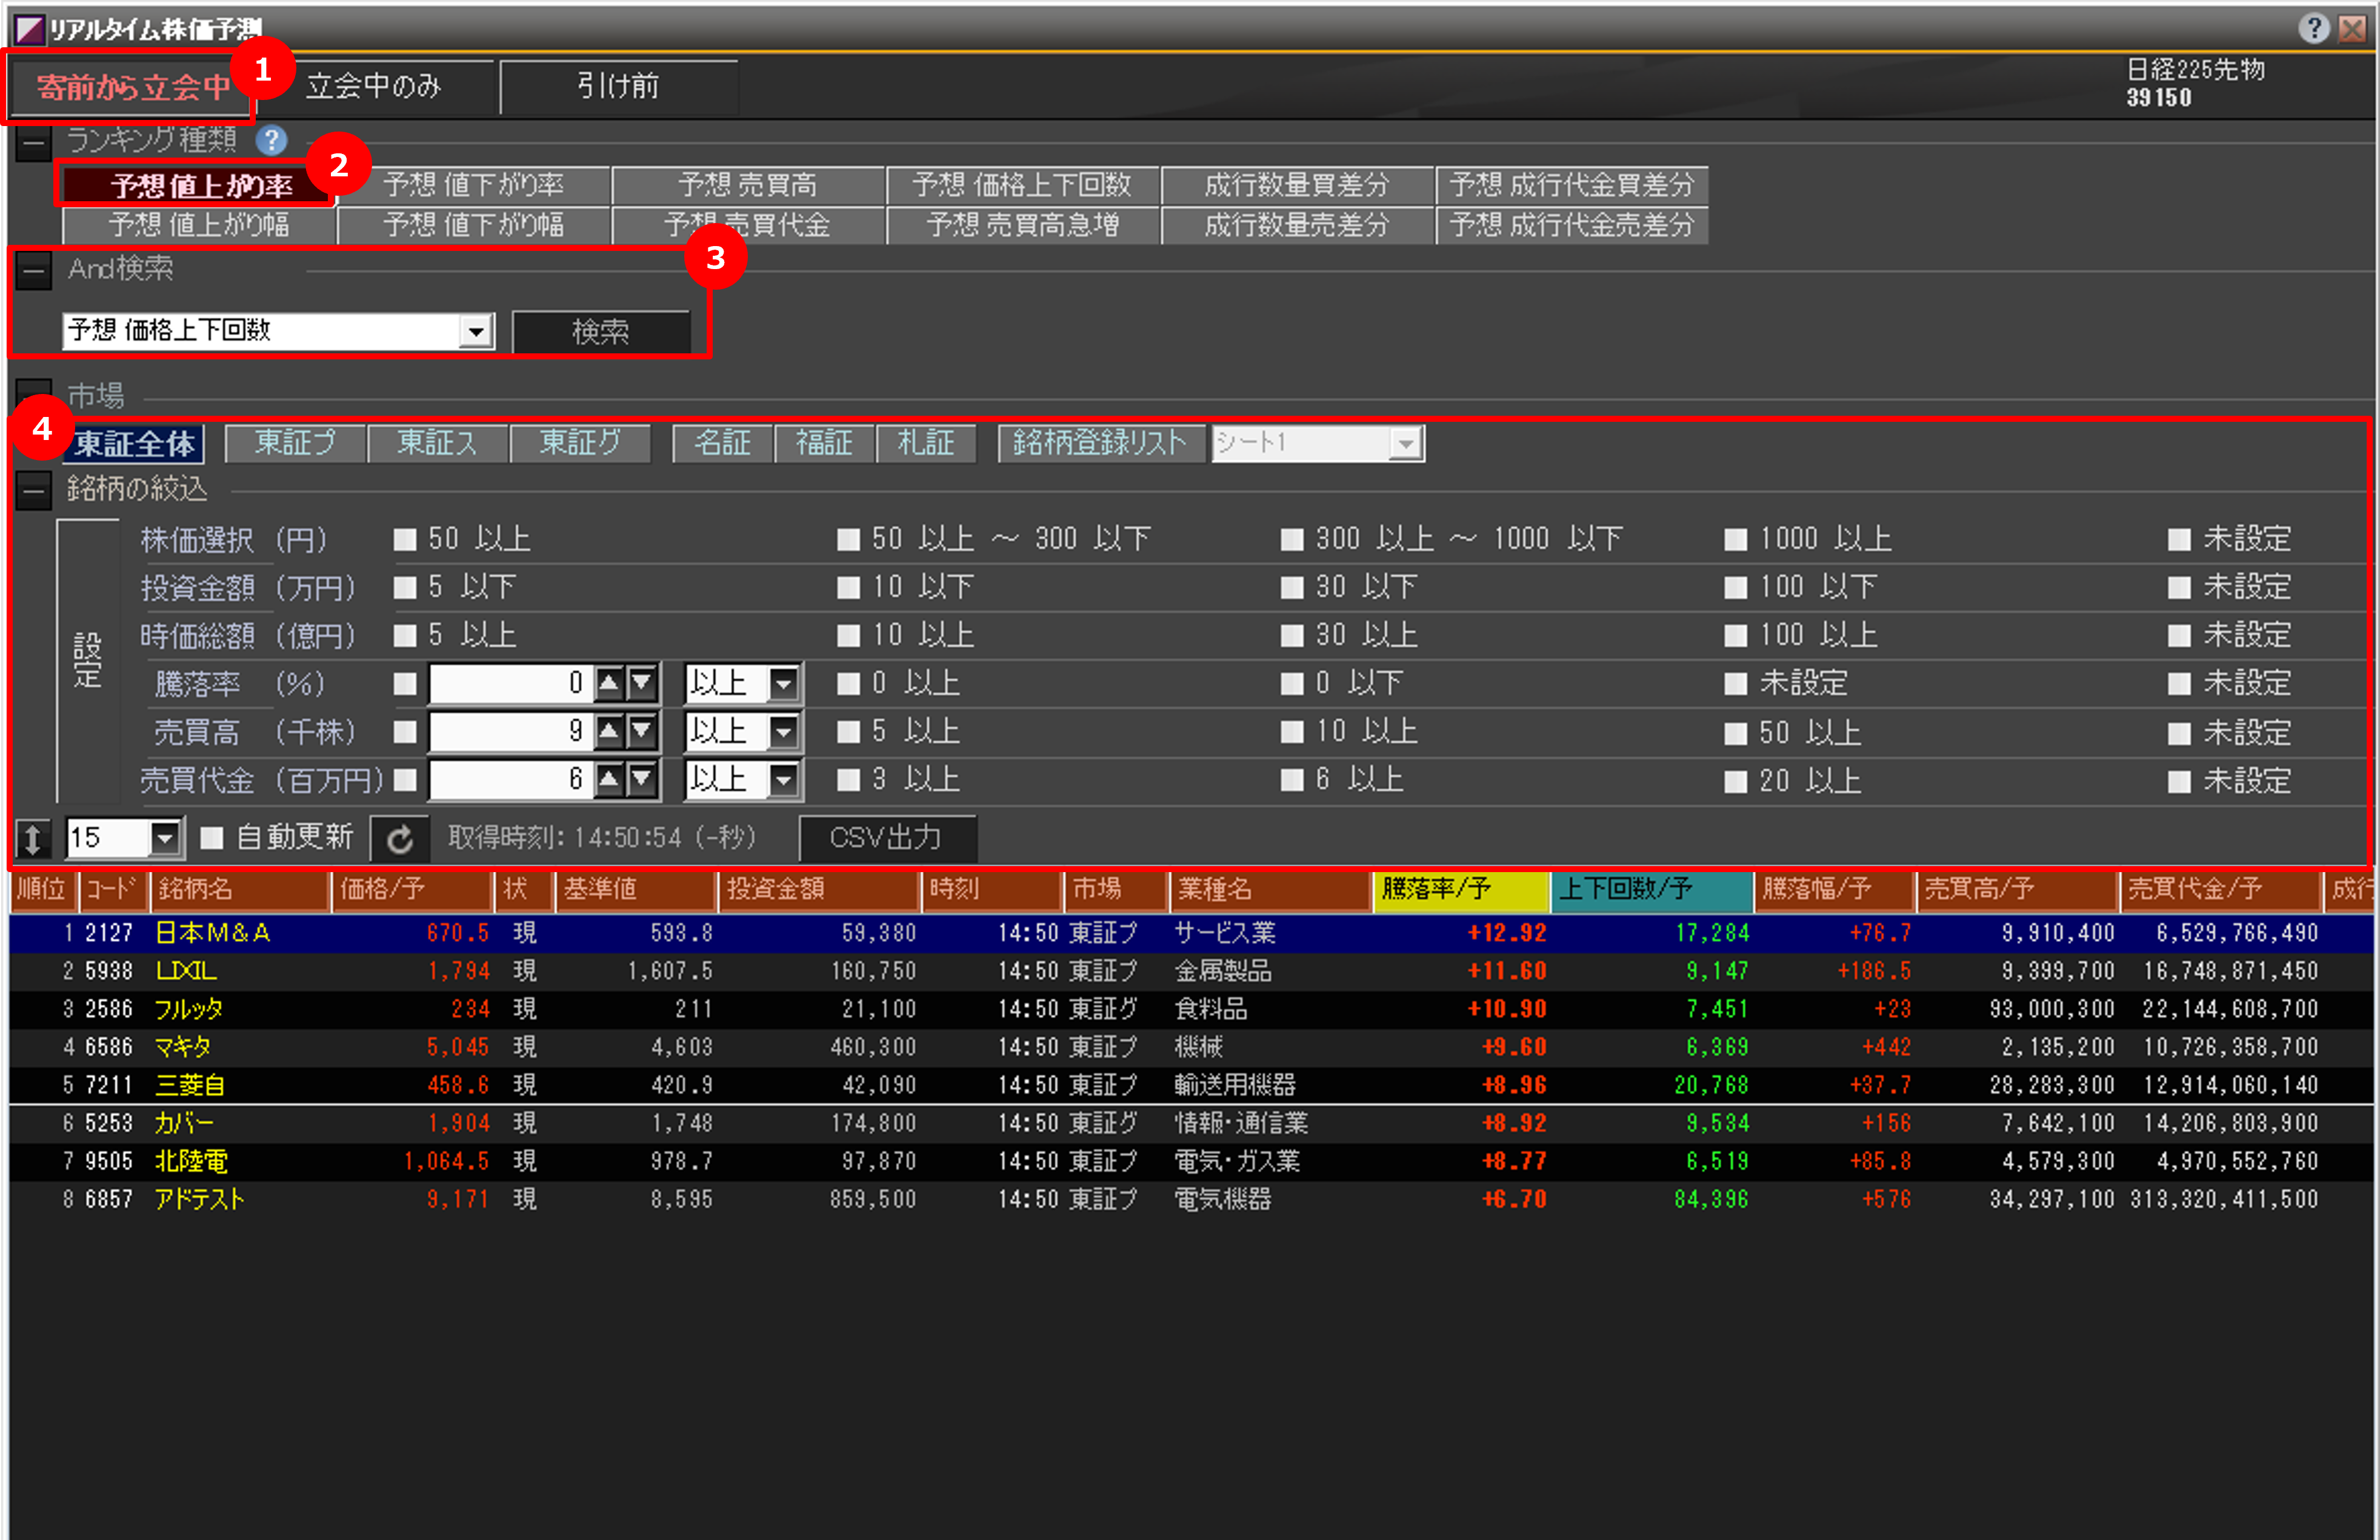Select 予想 値下がり幅 ranking
Viewport: 2380px width, 1540px height.
[x=474, y=225]
